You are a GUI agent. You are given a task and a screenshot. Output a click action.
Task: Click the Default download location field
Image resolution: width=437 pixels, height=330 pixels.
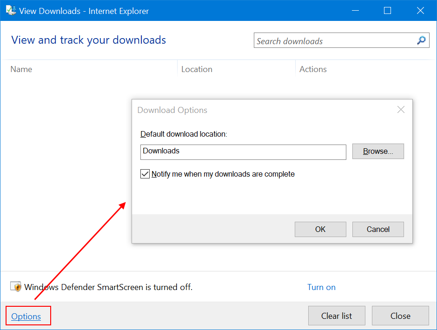[243, 152]
